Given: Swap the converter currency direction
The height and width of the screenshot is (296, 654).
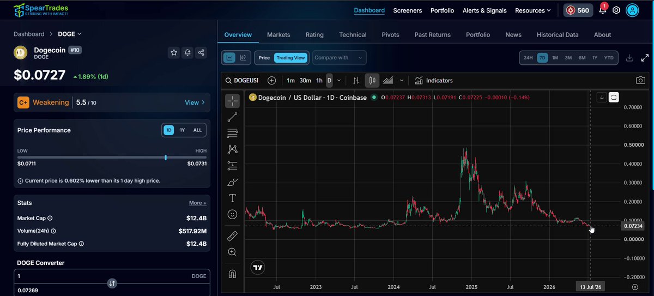Looking at the screenshot, I should tap(112, 283).
